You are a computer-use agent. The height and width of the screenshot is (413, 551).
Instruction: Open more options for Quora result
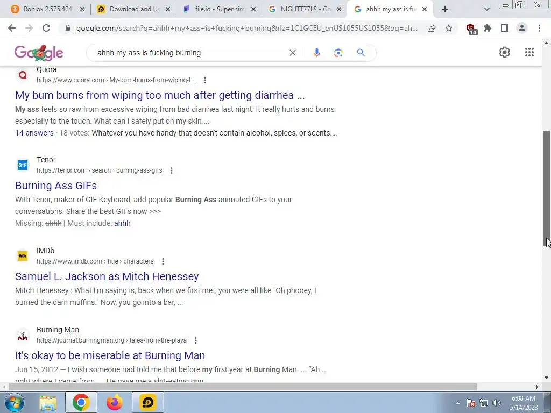205,80
